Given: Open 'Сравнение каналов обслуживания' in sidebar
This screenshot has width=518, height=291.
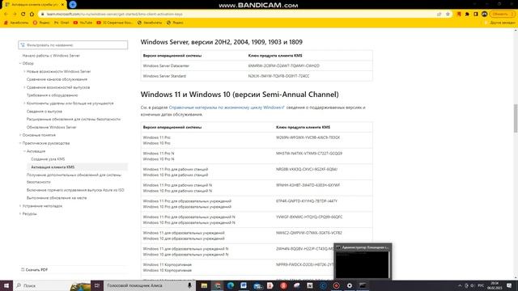Looking at the screenshot, I should tap(57, 79).
